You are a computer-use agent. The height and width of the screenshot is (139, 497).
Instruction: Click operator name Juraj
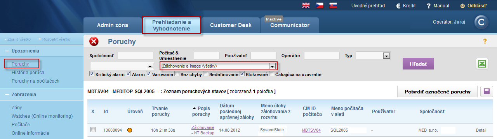(459, 22)
